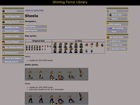Open the Contact me link
Viewport: 140px width, 105px height.
pos(117,45)
